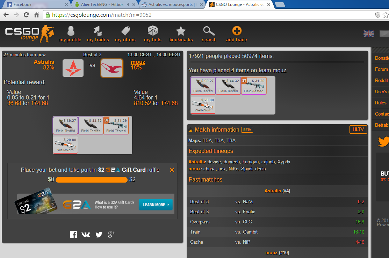Click the address bar URL
Viewport: 389px width, 258px height.
(x=102, y=15)
